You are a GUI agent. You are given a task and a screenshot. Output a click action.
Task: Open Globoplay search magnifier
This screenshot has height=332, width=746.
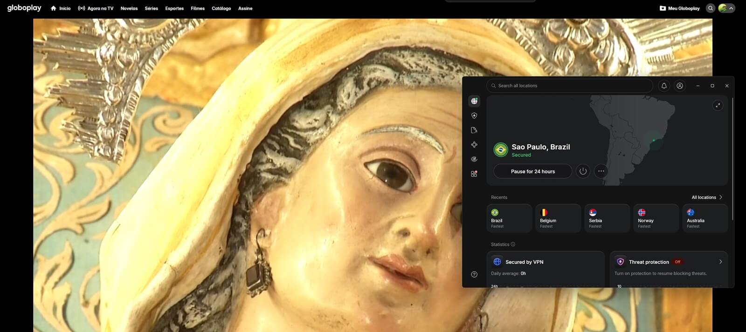(x=710, y=8)
